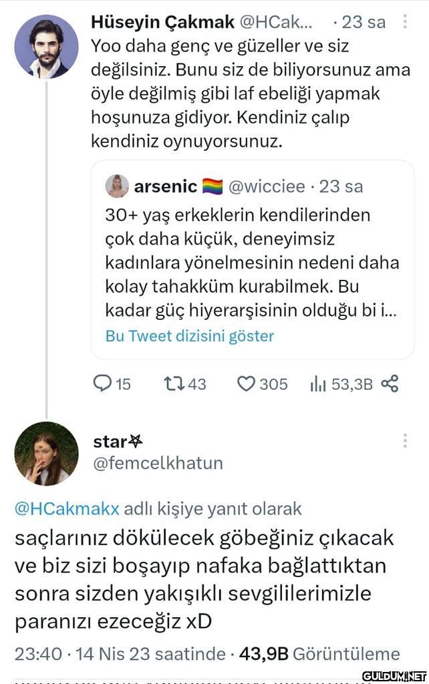This screenshot has height=684, width=429.
Task: Open the @HCakmakx mention link
Action: point(67,508)
